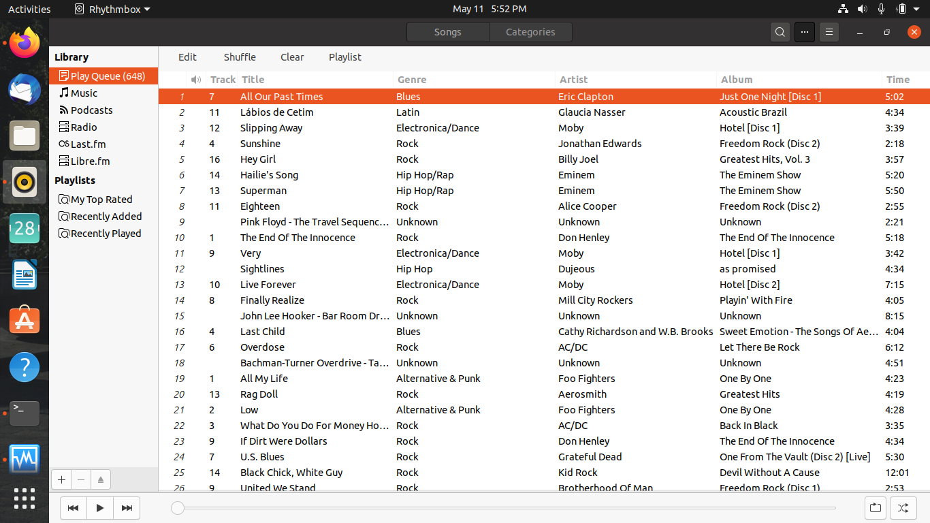This screenshot has height=523, width=930.
Task: Select the song Finally Realize
Action: (272, 300)
